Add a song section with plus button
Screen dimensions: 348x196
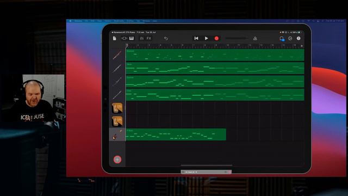302,46
